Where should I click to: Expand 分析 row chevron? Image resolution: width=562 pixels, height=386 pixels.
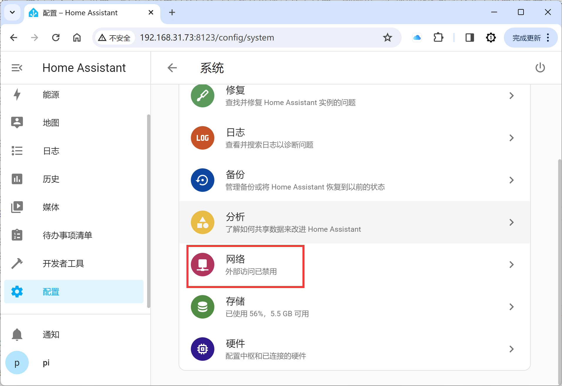pyautogui.click(x=511, y=222)
